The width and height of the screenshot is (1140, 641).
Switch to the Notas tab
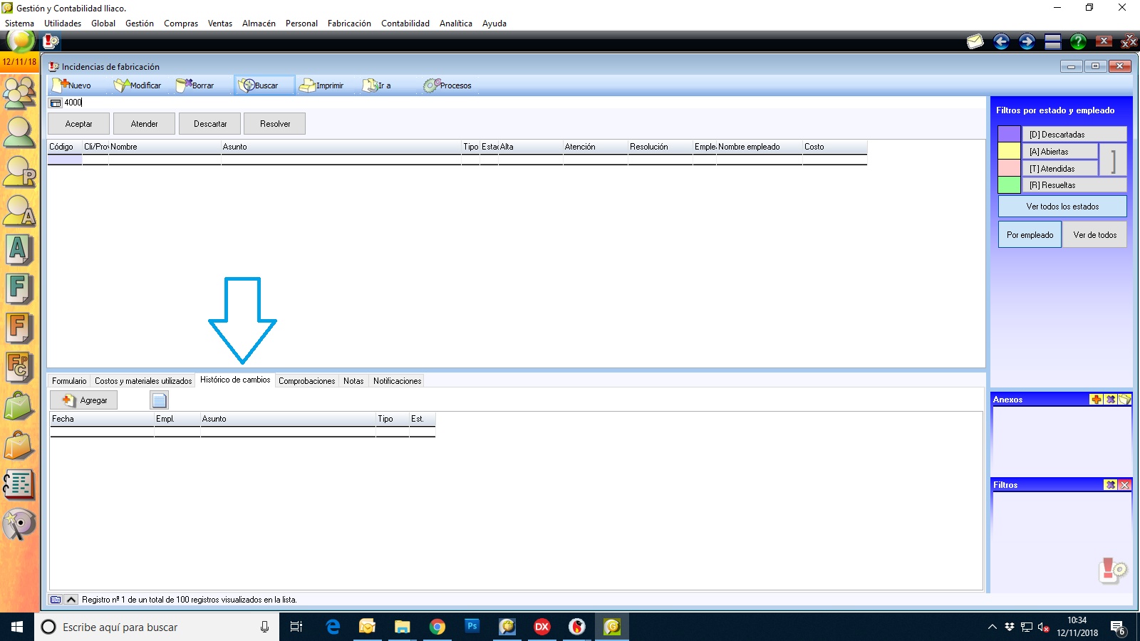tap(353, 381)
